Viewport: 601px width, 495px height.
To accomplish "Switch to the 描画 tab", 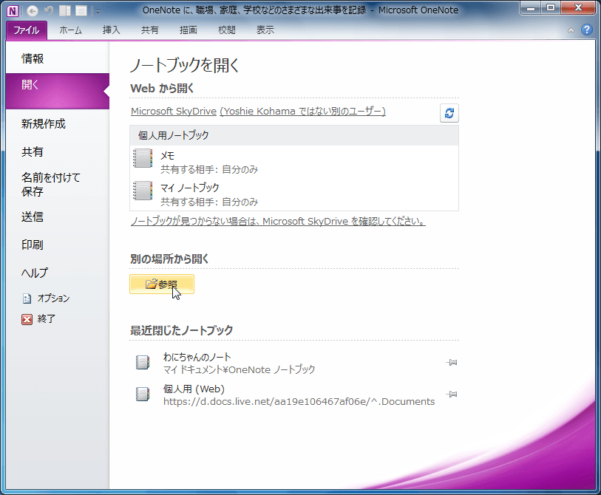I will click(x=189, y=30).
